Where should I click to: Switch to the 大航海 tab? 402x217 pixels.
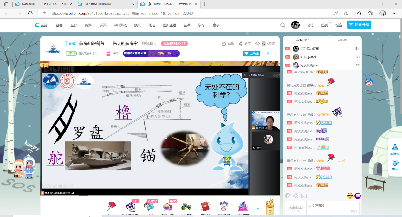point(342,40)
